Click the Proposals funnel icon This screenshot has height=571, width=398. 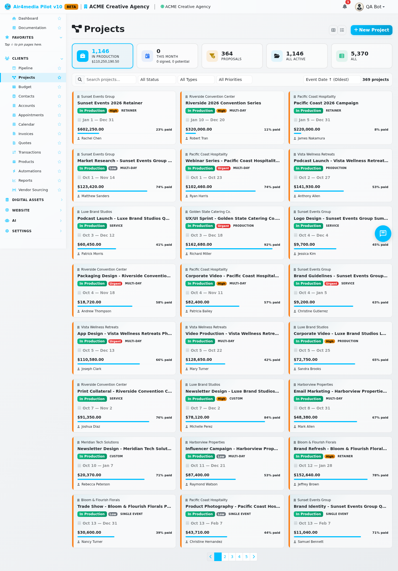click(212, 56)
